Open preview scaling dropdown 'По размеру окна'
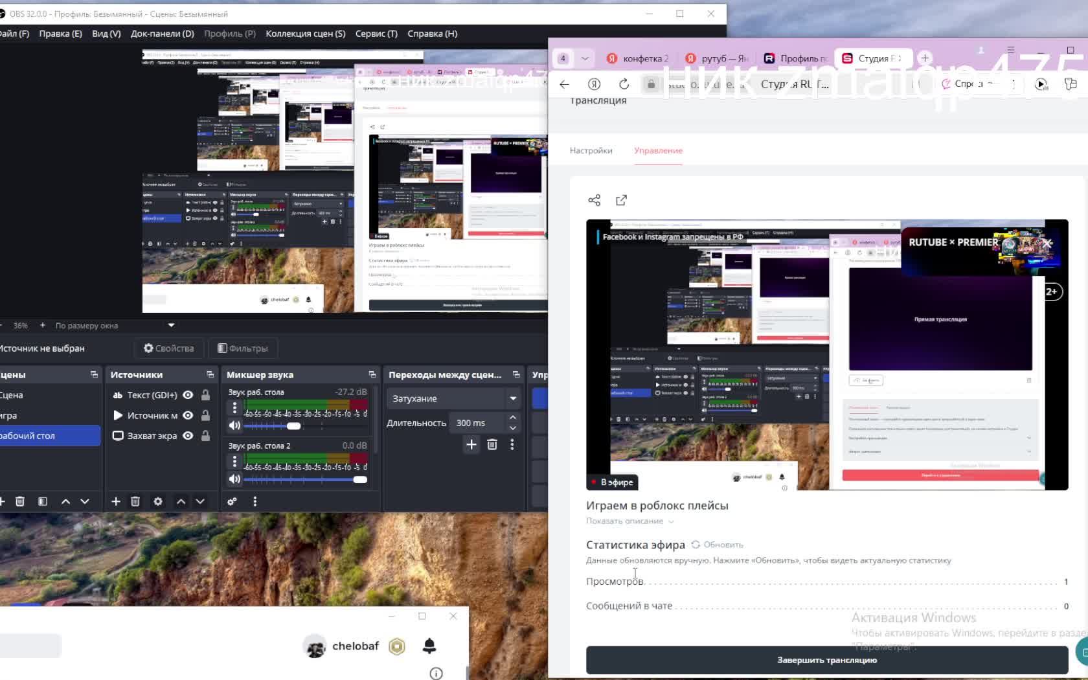The image size is (1088, 680). click(115, 325)
